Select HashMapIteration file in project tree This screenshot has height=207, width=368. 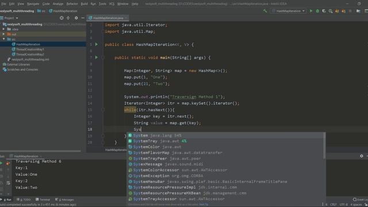[28, 44]
